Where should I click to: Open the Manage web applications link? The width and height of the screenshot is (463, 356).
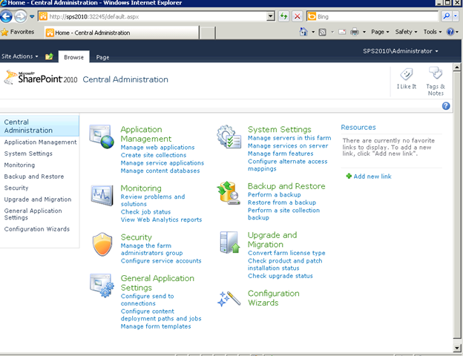point(157,148)
